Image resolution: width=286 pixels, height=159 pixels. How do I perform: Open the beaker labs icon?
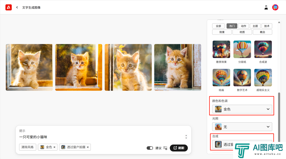click(x=266, y=7)
